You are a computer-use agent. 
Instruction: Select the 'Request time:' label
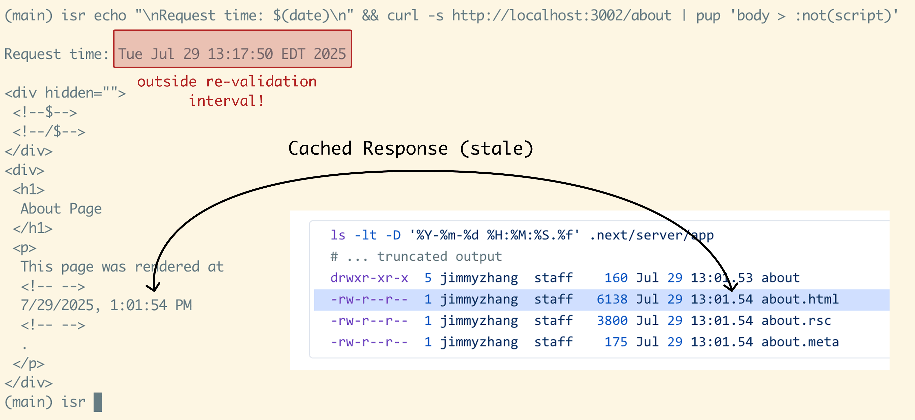pyautogui.click(x=56, y=54)
